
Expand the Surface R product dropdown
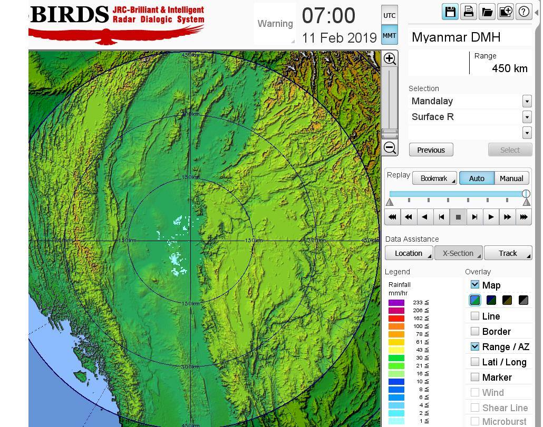pyautogui.click(x=527, y=117)
